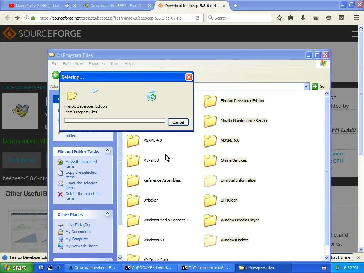Mute the Mario Party tab audio
Image resolution: width=364 pixels, height=273 pixels.
(68, 6)
